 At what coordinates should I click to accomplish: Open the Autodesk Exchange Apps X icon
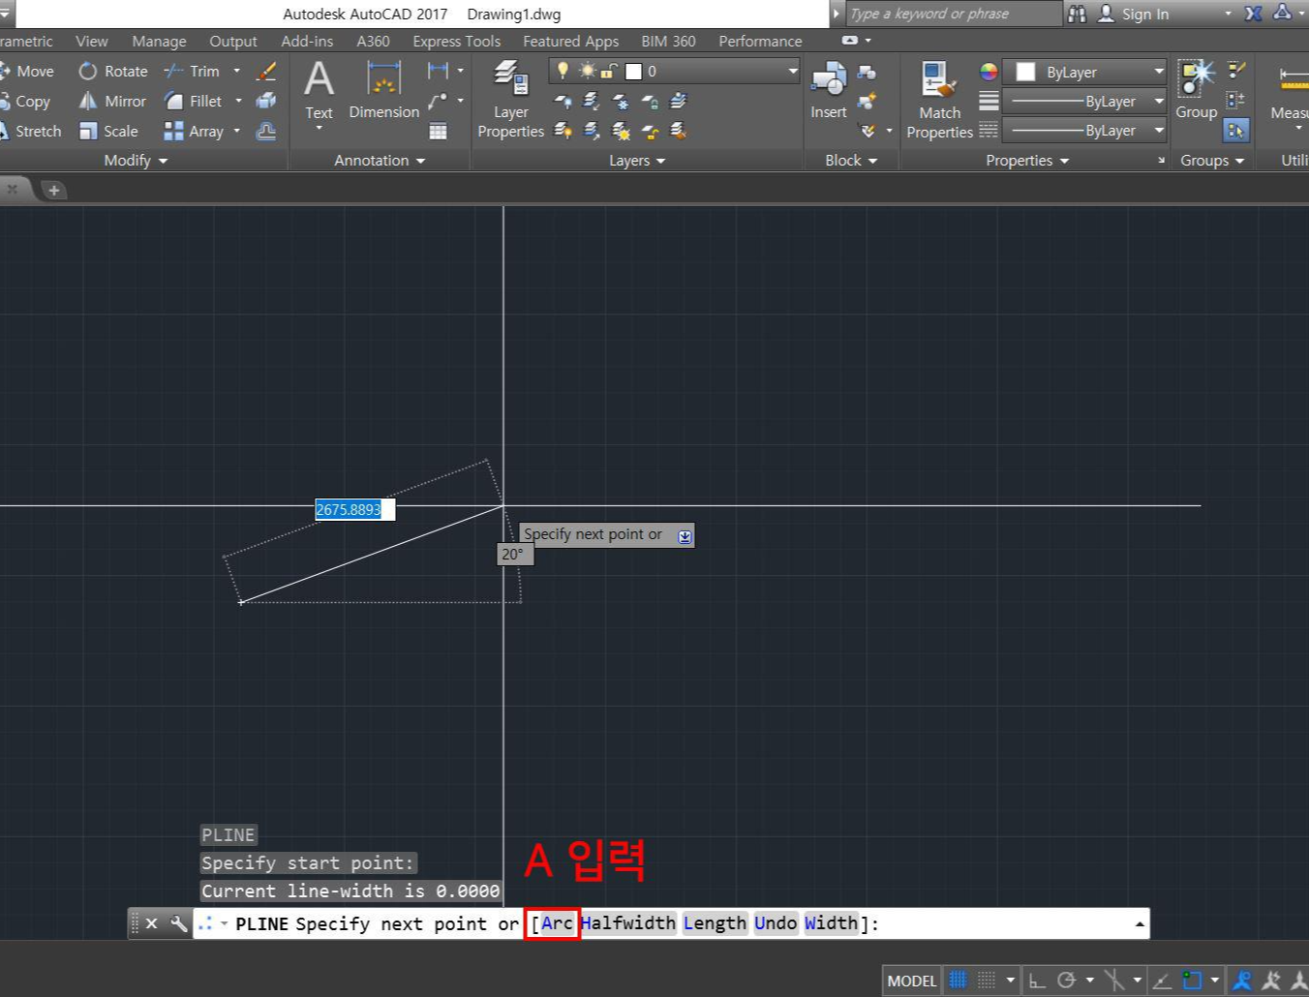1253,14
